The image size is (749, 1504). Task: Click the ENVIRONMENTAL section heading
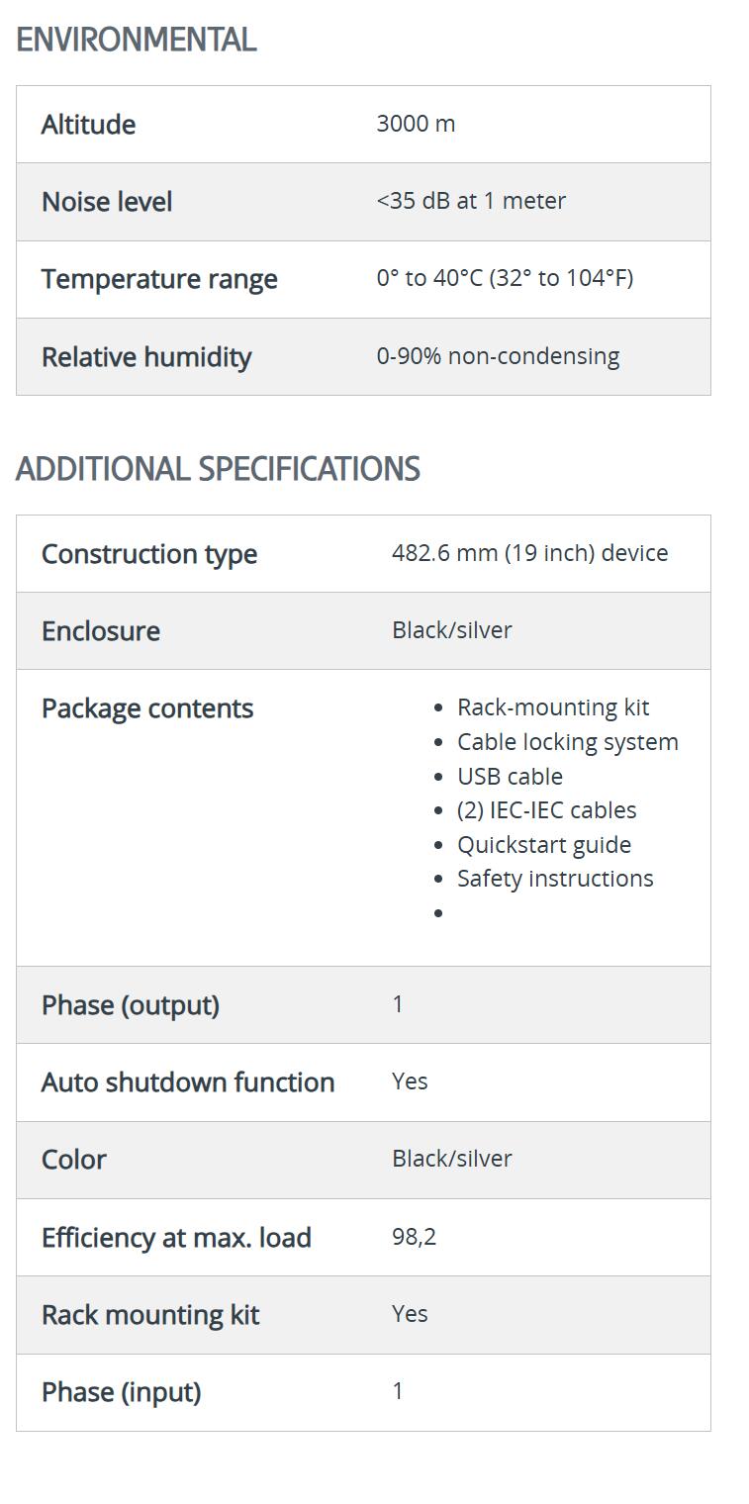pos(137,40)
